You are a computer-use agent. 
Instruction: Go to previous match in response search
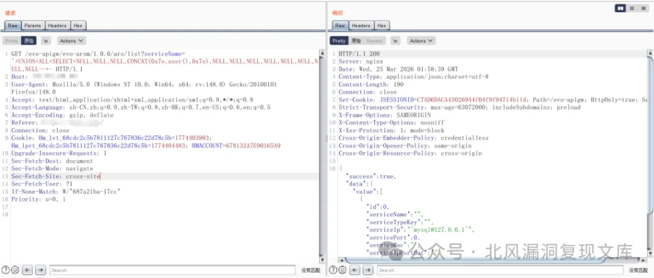tap(354, 270)
